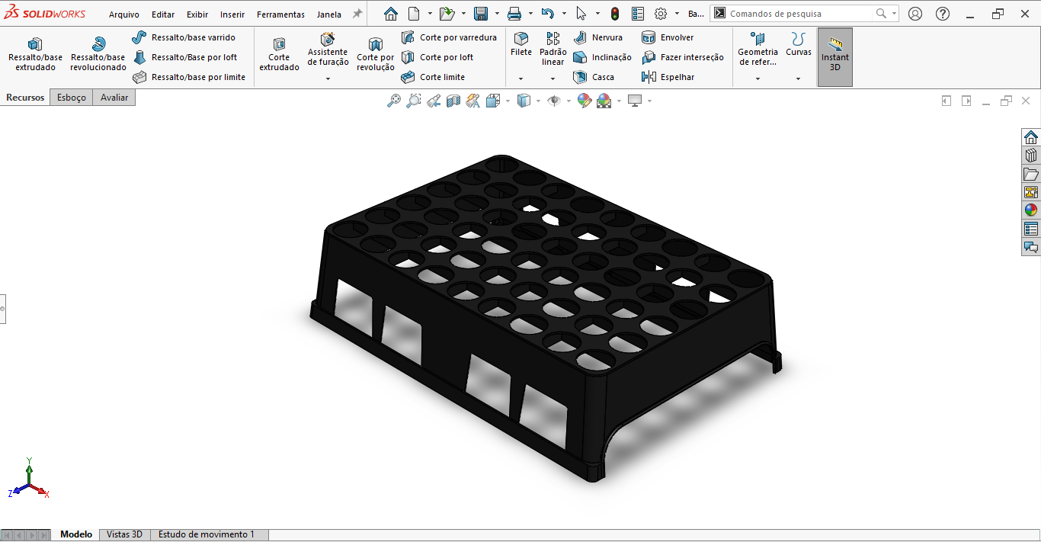1041x542 pixels.
Task: Switch to Esboço tab
Action: click(72, 98)
